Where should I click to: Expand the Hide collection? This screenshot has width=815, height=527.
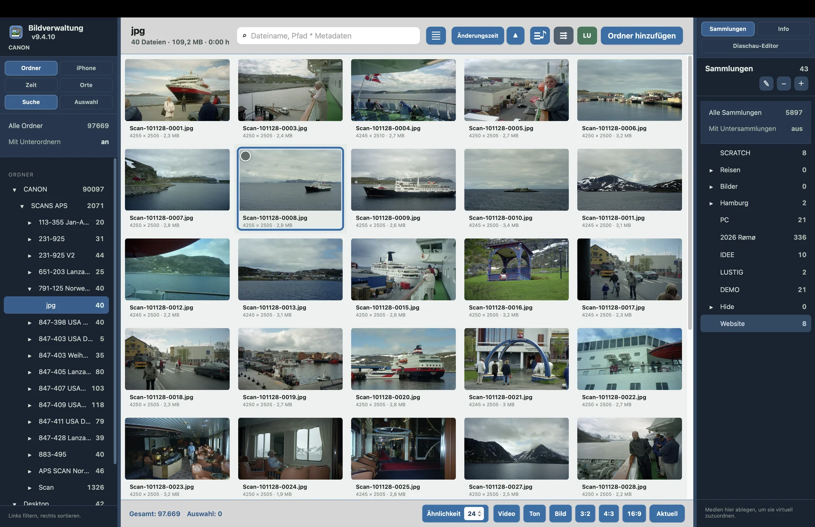[711, 307]
